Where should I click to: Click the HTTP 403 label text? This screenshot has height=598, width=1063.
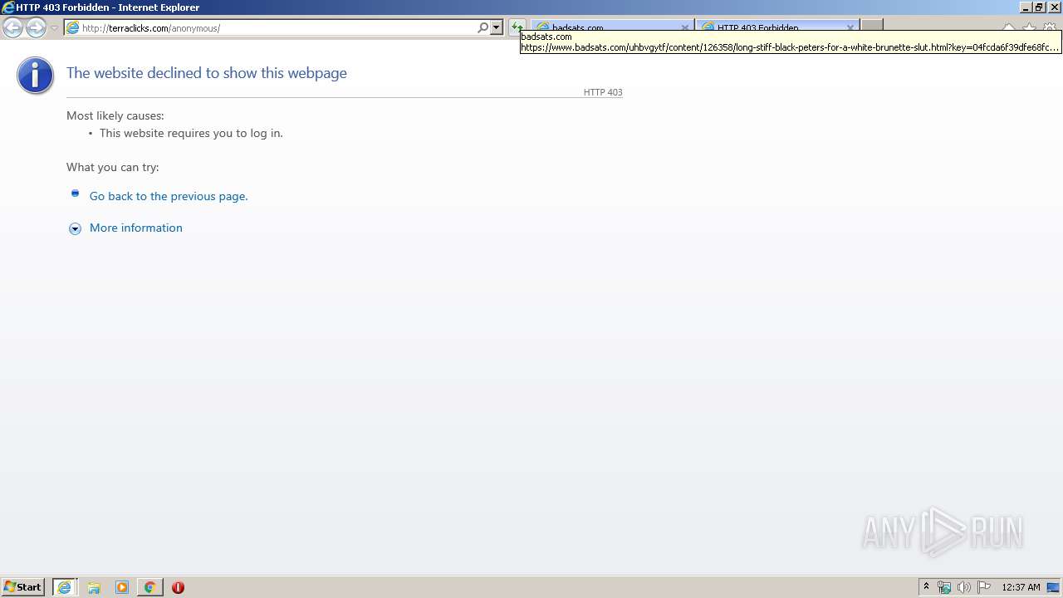pos(603,92)
